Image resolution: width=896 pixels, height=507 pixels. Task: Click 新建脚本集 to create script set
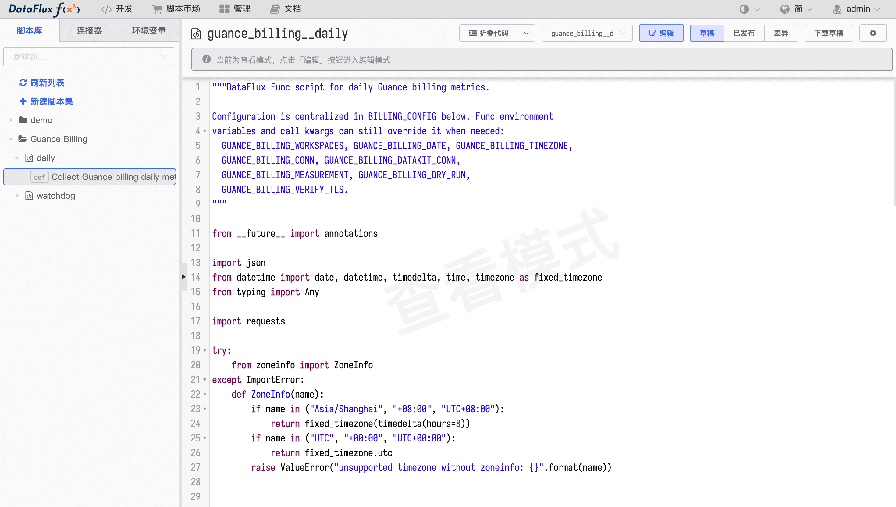point(46,101)
